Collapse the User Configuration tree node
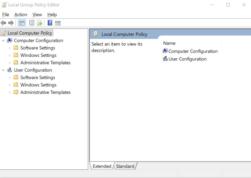251x178 pixels. [x=3, y=70]
